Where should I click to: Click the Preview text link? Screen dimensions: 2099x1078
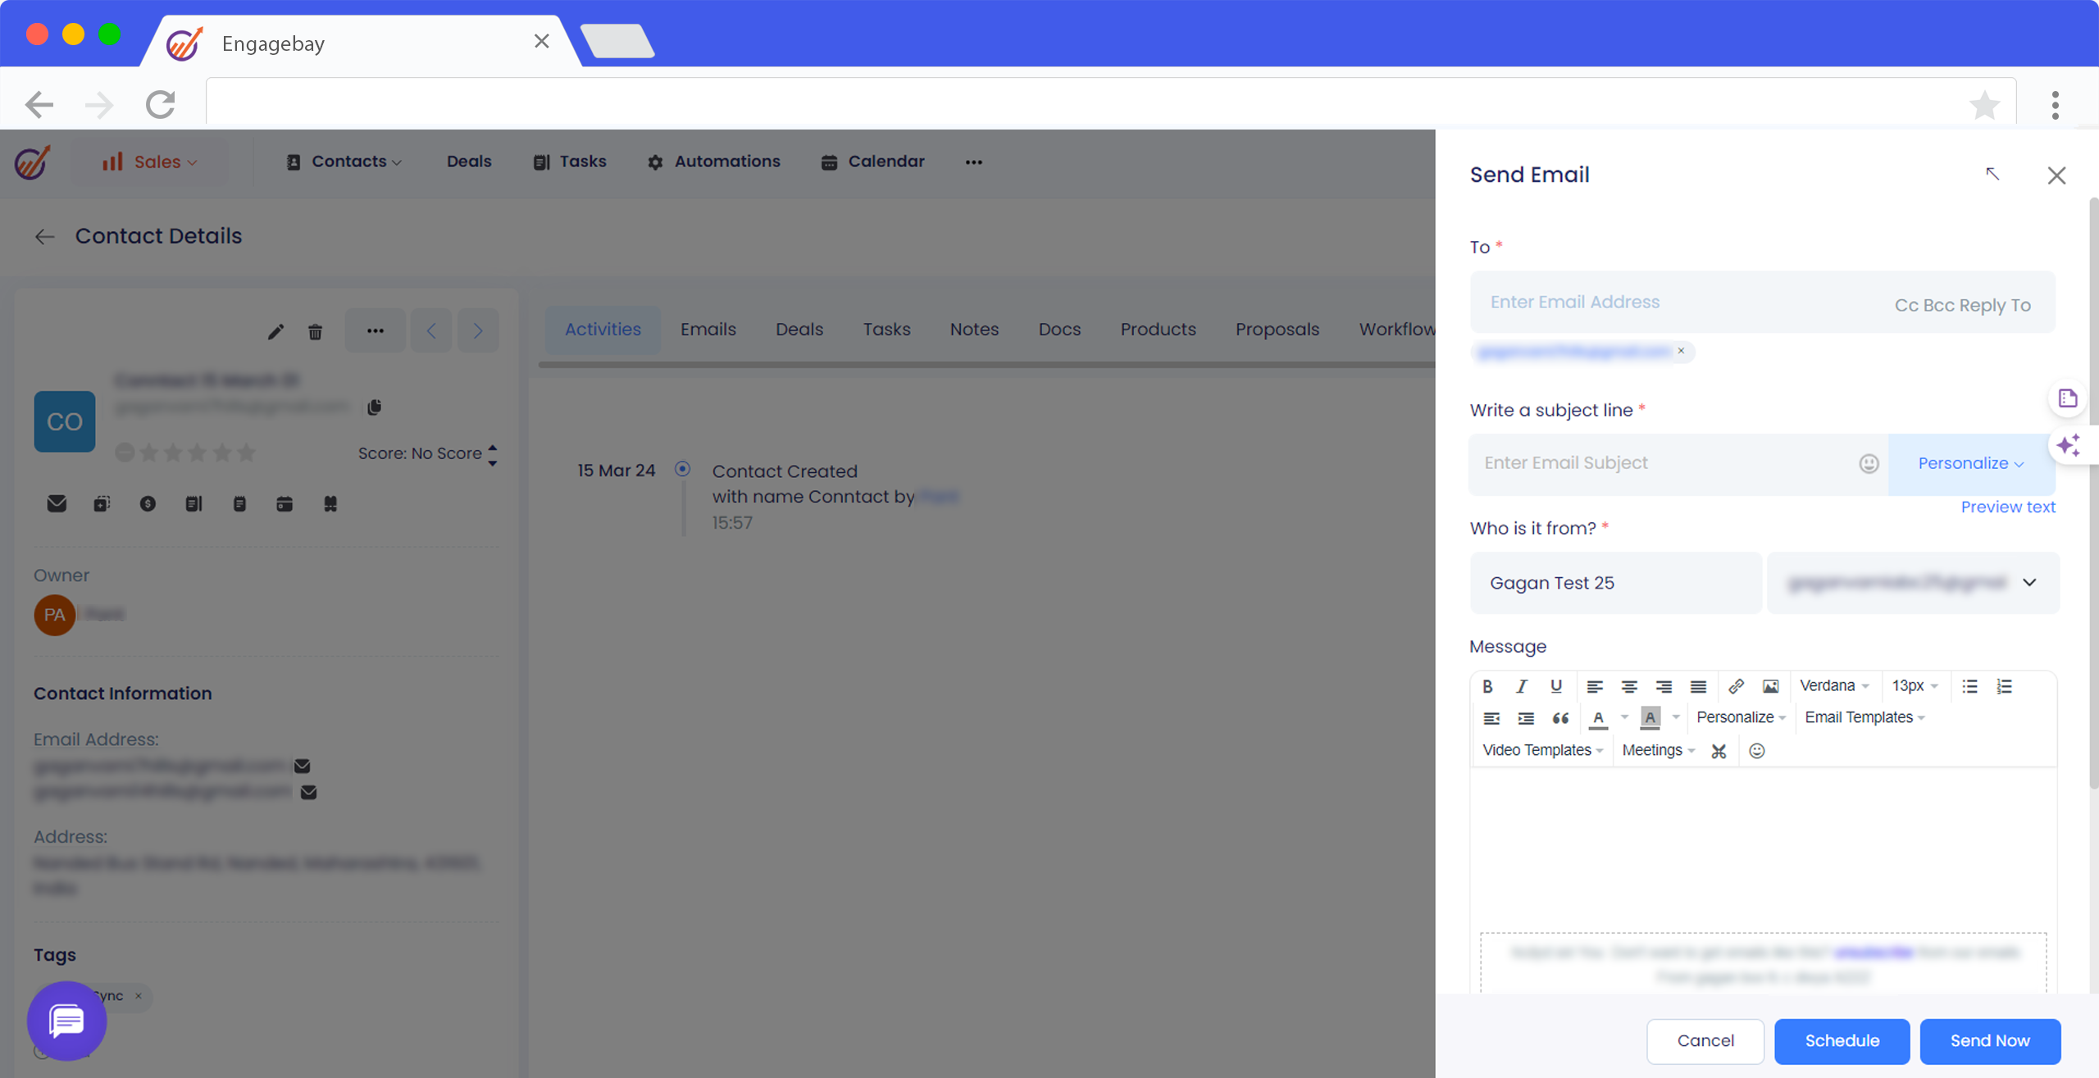click(x=2007, y=507)
